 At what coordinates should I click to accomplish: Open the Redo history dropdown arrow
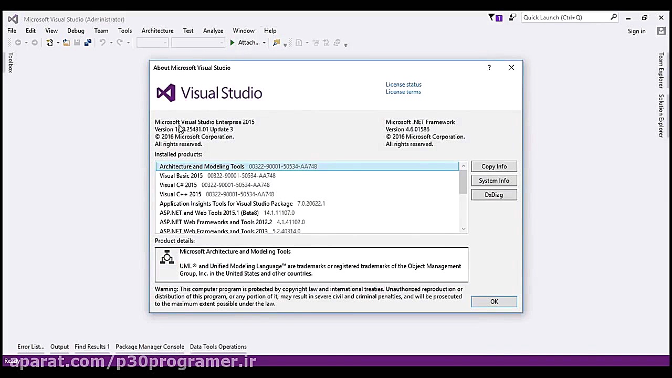128,43
